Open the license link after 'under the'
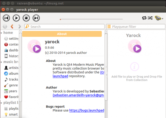The width and height of the screenshot is (166, 118). coord(102,72)
